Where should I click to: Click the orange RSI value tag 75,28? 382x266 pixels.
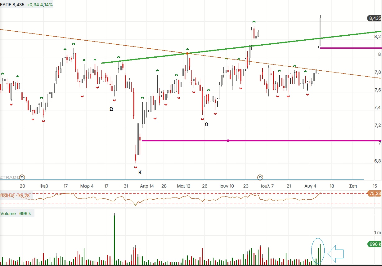pos(374,193)
